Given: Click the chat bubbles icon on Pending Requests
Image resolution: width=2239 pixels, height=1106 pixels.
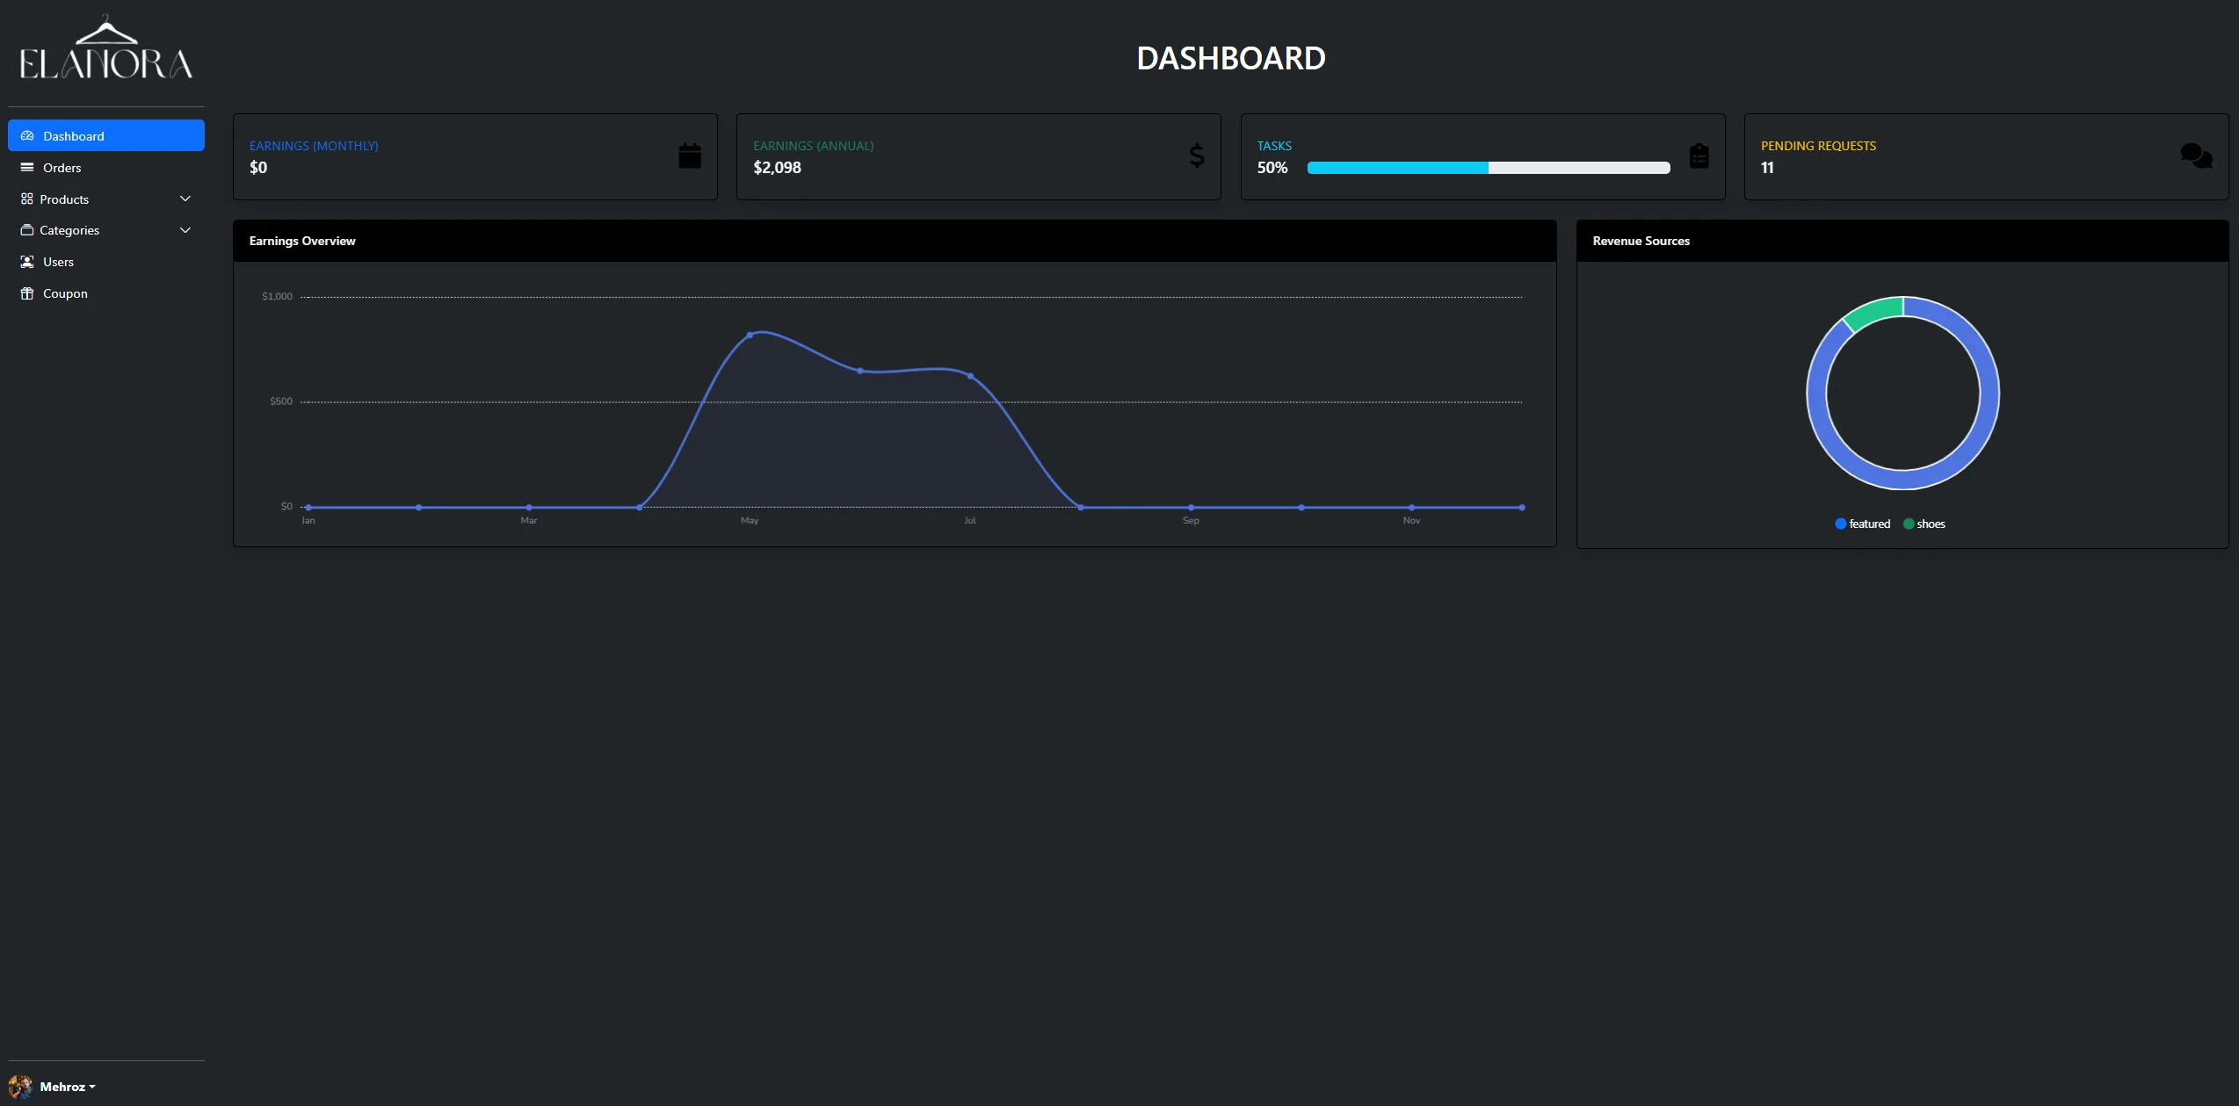Looking at the screenshot, I should pos(2196,156).
